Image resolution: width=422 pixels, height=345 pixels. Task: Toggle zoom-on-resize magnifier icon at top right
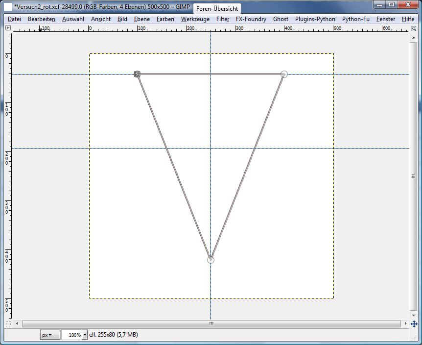(414, 28)
